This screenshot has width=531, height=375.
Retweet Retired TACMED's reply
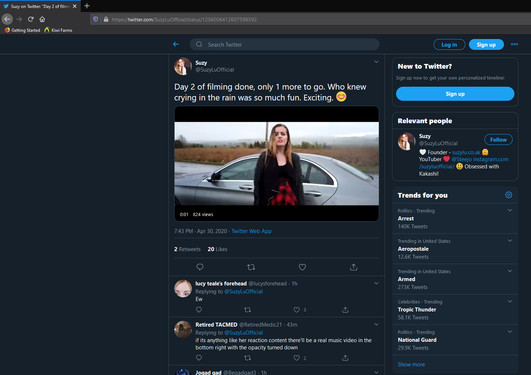tap(247, 358)
